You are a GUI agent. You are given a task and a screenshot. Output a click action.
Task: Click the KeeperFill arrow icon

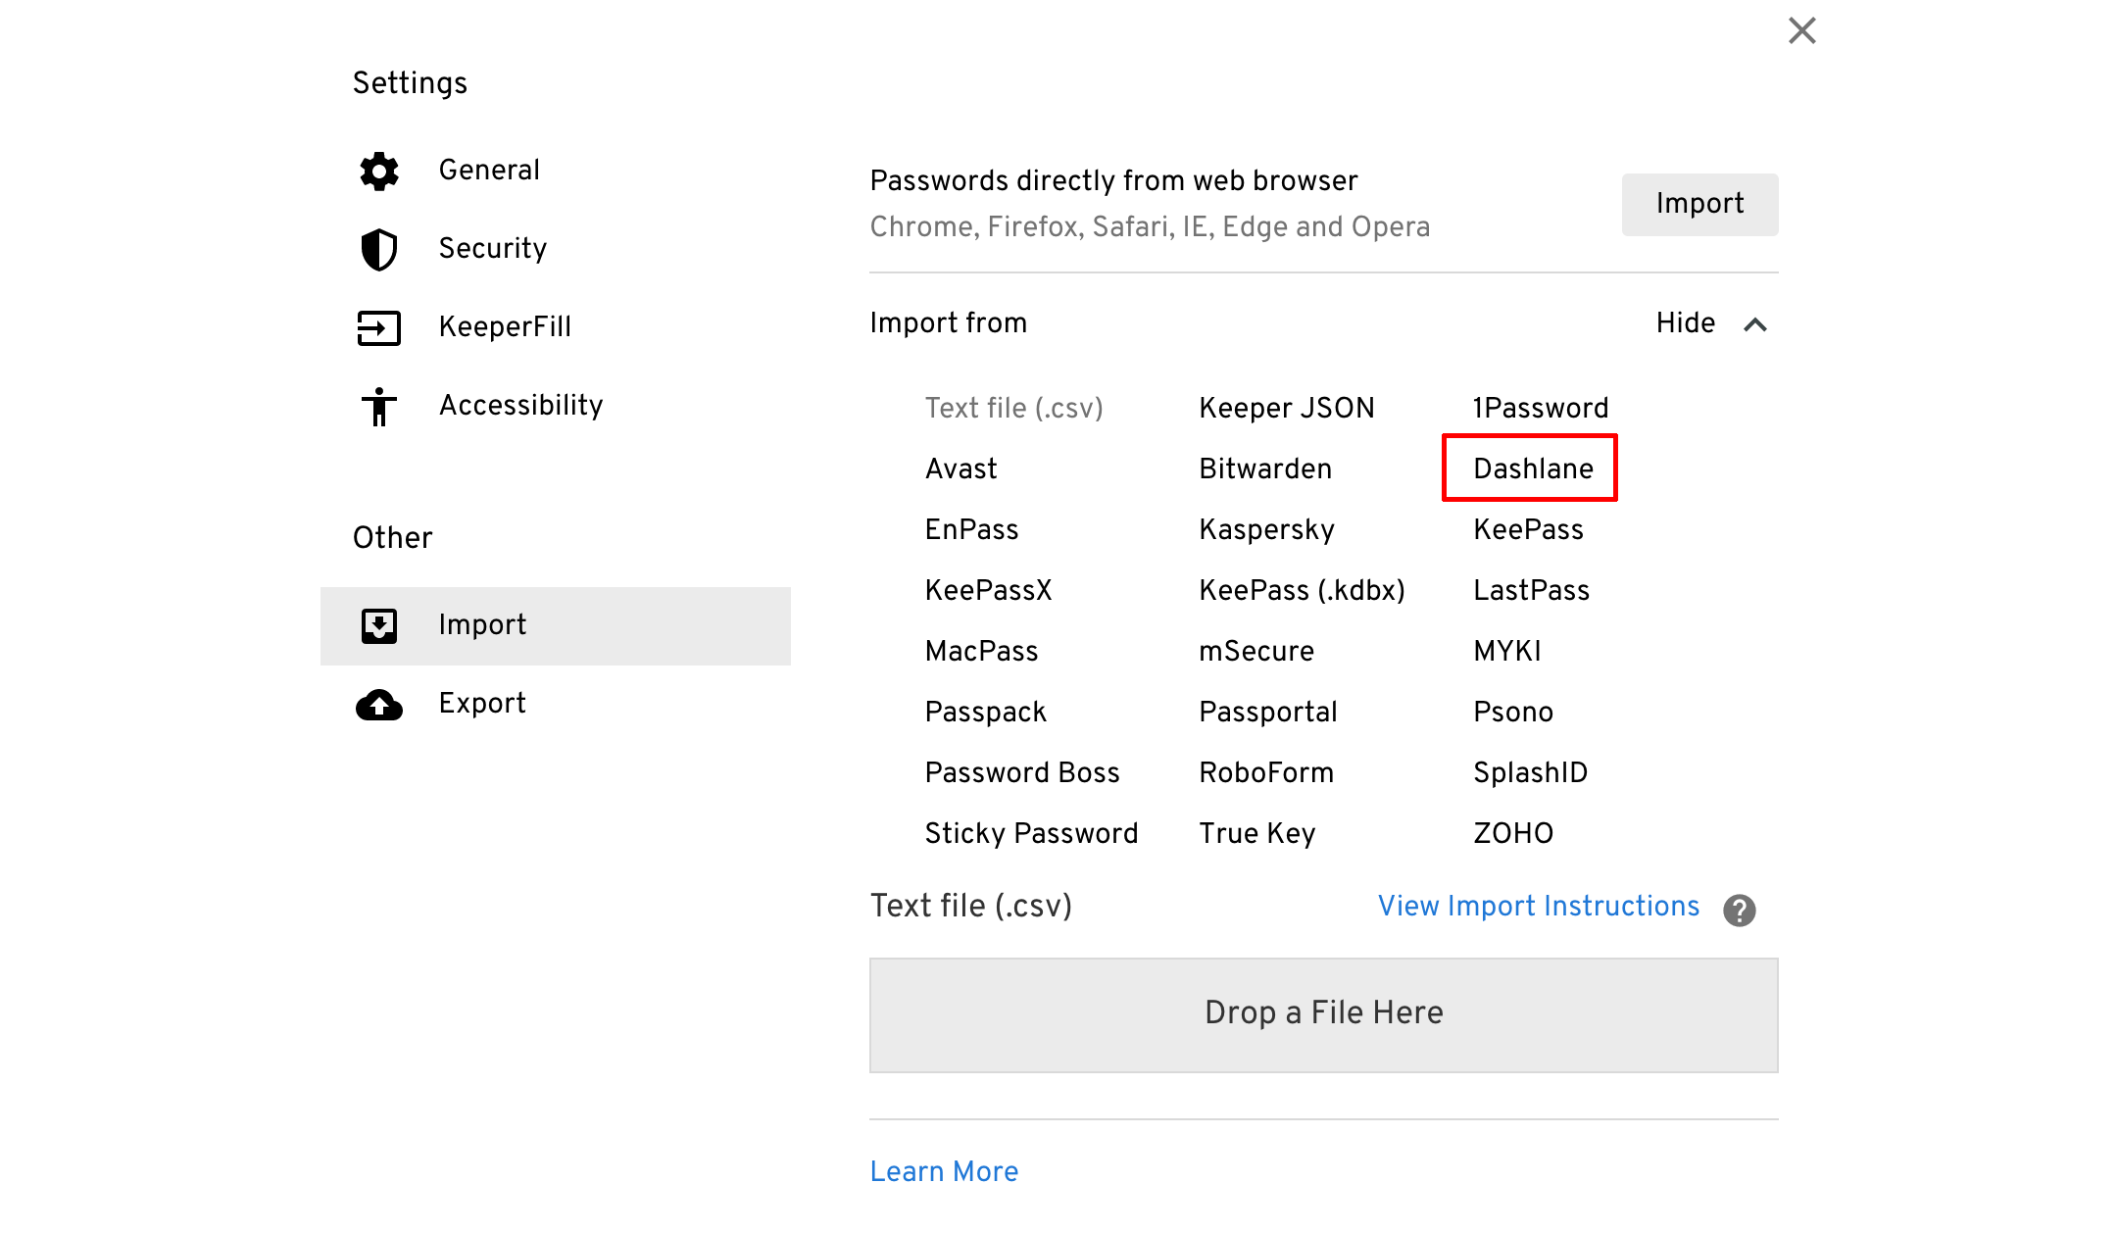coord(379,327)
